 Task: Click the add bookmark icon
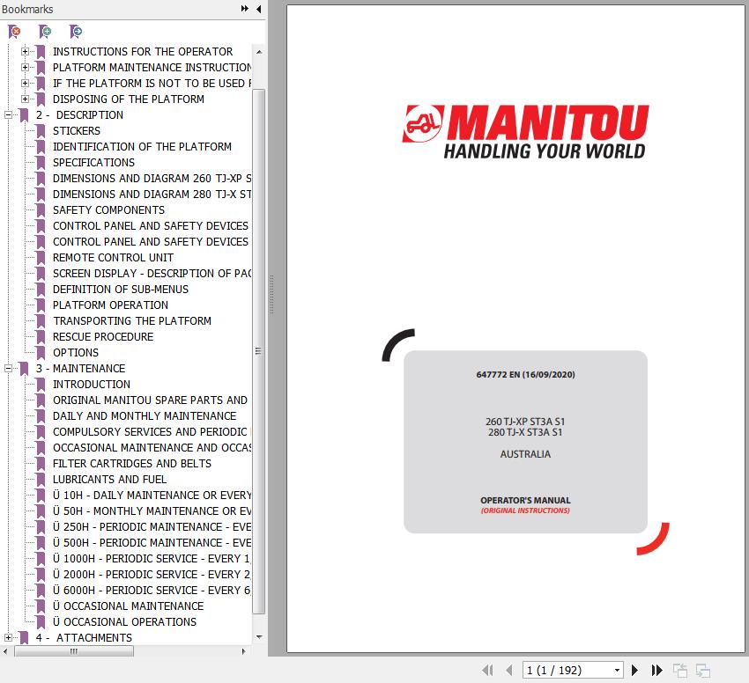[x=45, y=32]
